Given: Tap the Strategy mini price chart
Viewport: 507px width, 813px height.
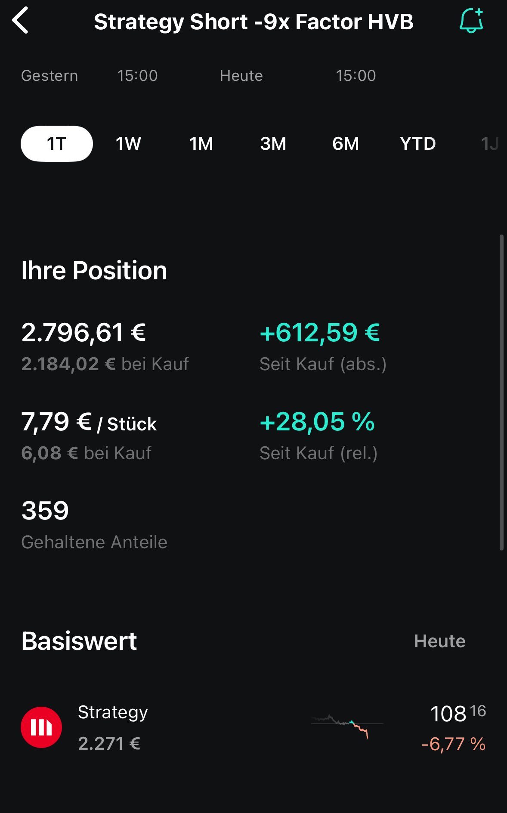Looking at the screenshot, I should click(x=346, y=726).
